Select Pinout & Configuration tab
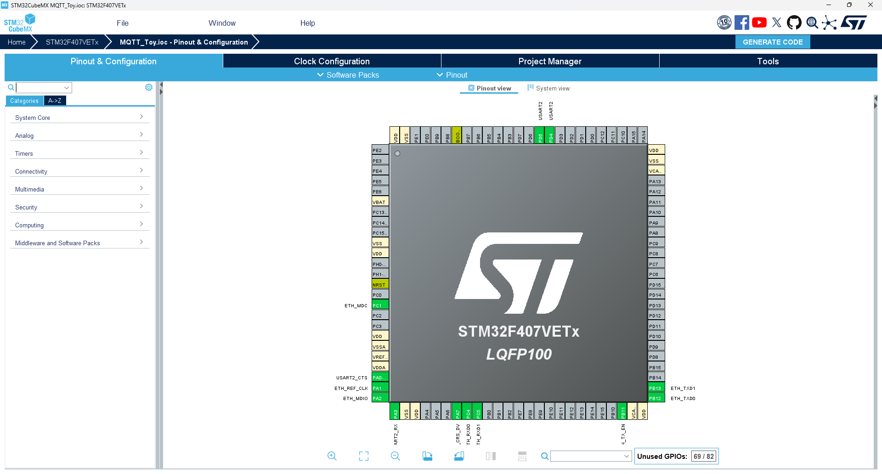The width and height of the screenshot is (882, 474). 113,61
